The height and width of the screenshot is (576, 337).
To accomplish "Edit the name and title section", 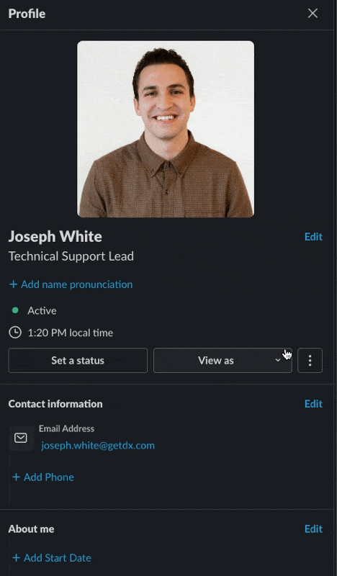I will [313, 237].
